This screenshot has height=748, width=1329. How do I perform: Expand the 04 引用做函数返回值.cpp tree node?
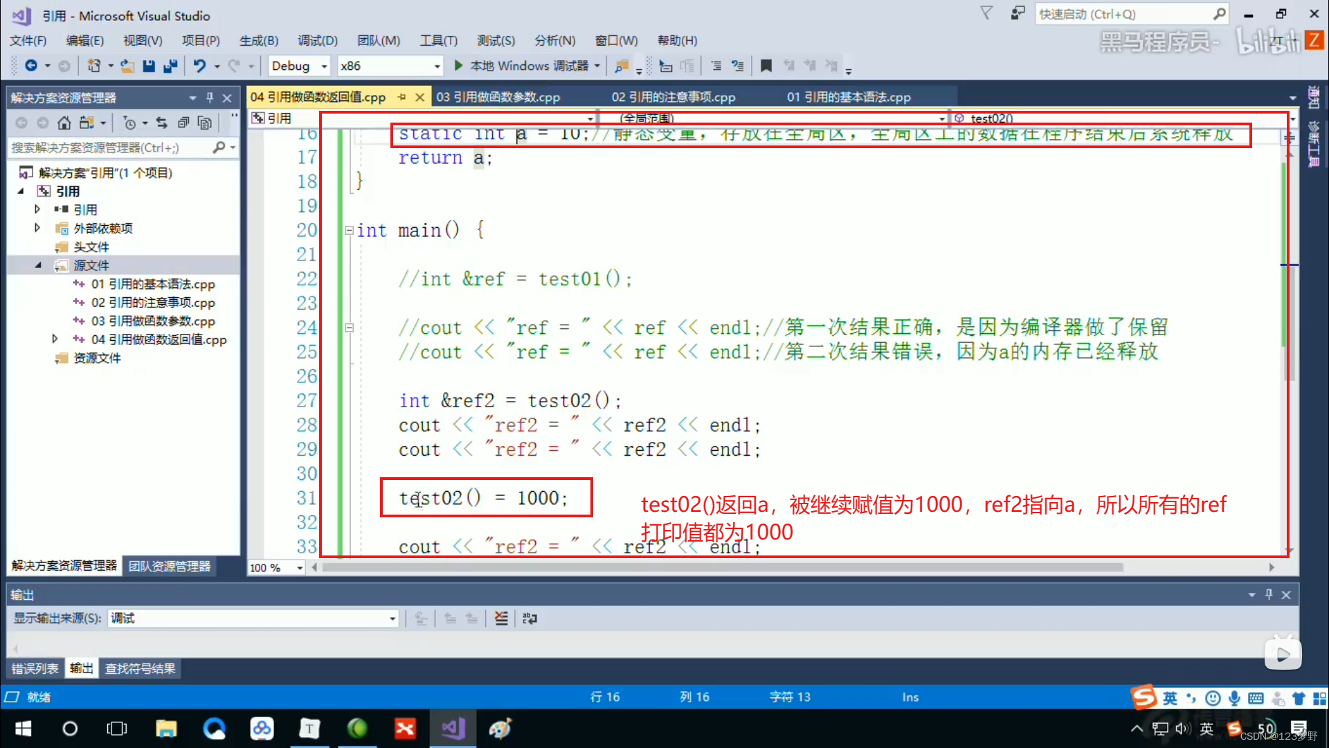55,339
